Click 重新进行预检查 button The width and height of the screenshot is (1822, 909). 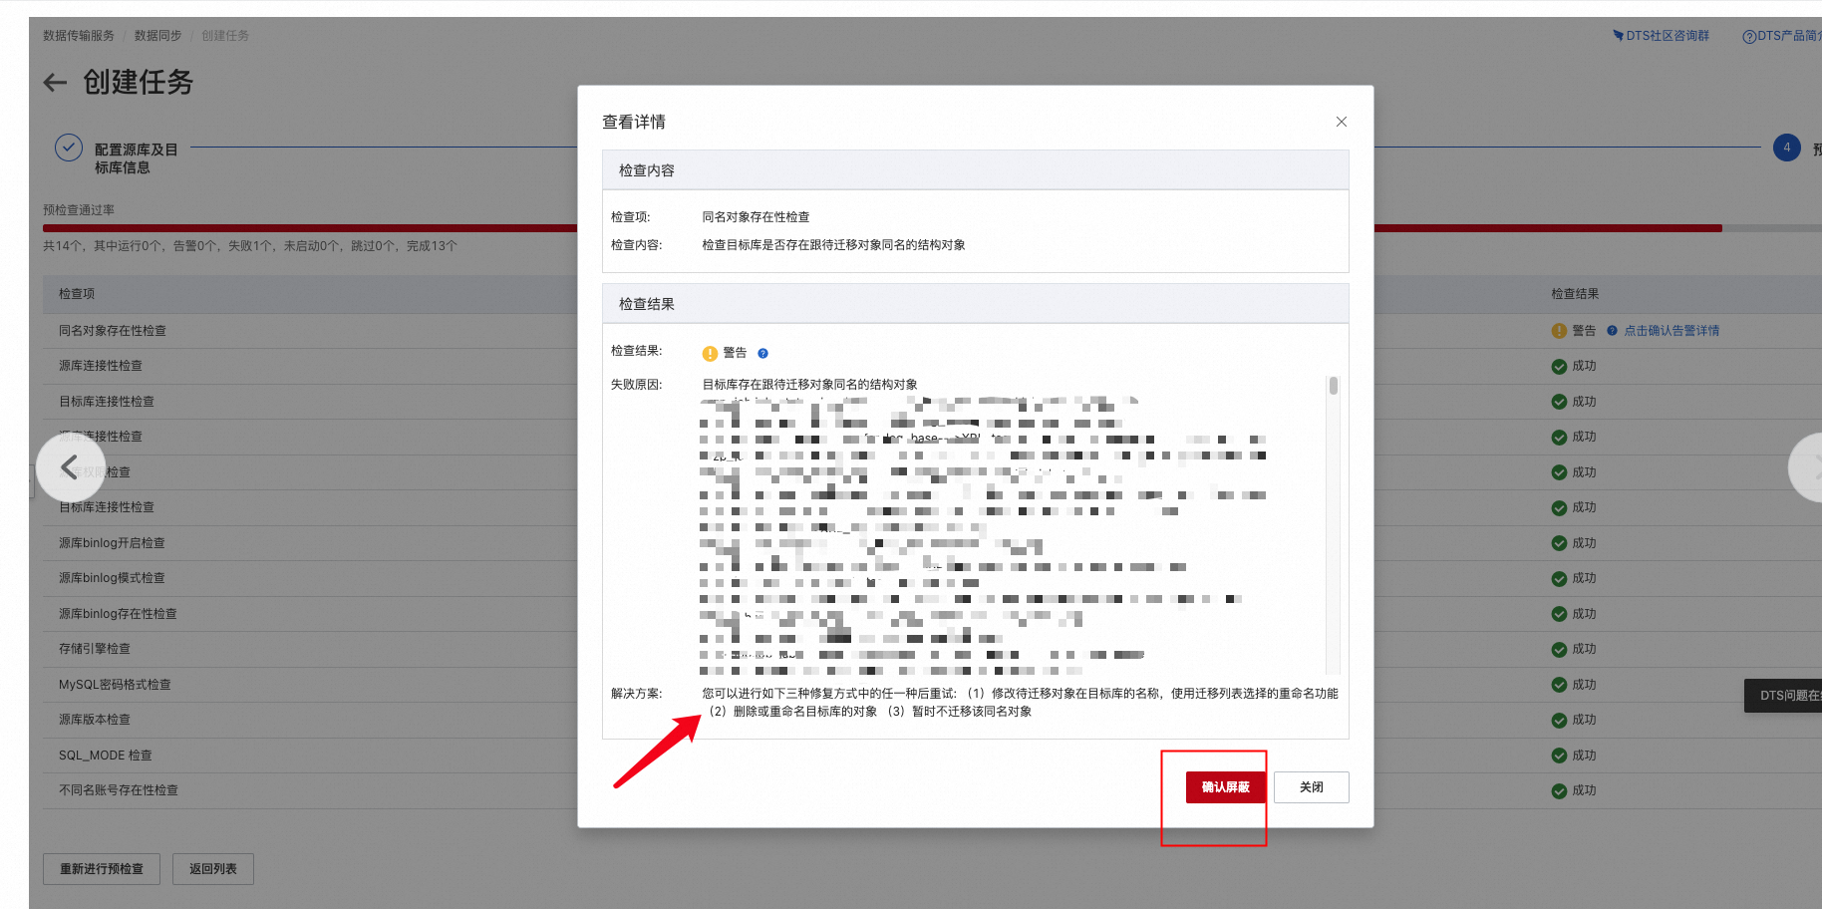102,869
